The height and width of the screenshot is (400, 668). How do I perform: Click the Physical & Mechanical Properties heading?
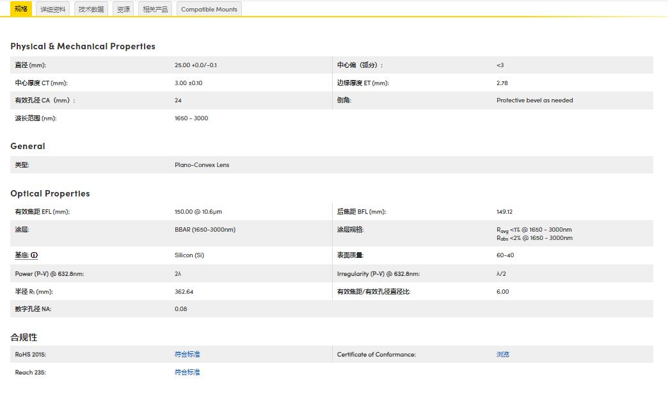(x=82, y=46)
